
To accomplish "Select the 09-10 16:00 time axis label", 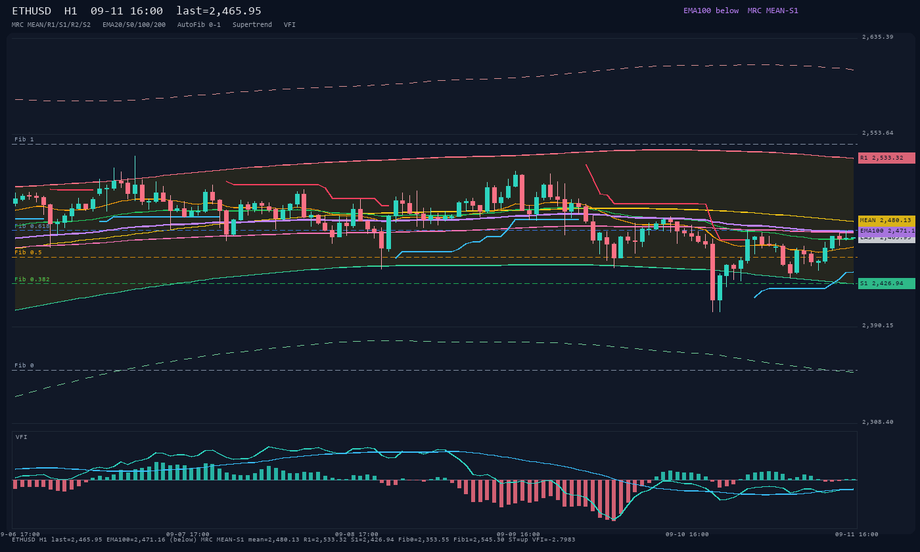I will click(x=687, y=534).
